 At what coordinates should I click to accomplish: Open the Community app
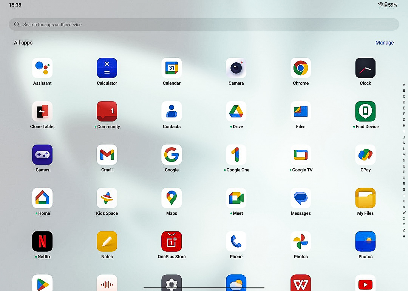pyautogui.click(x=107, y=111)
